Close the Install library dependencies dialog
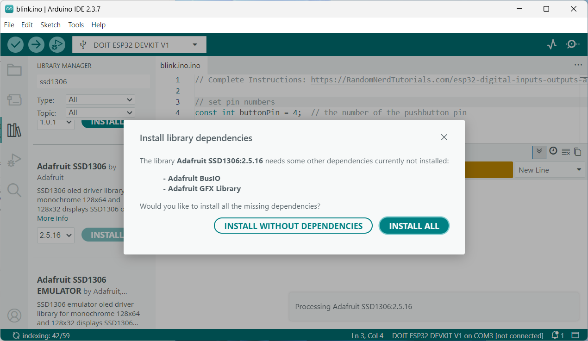The image size is (588, 341). tap(444, 137)
